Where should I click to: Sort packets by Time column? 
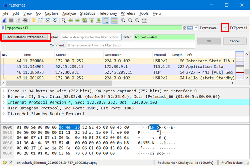38,55
